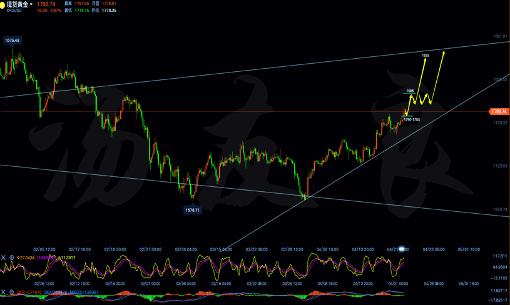Viewport: 510px width, 305px height.
Task: Select the 1790-1785 support annotation label
Action: (412, 119)
